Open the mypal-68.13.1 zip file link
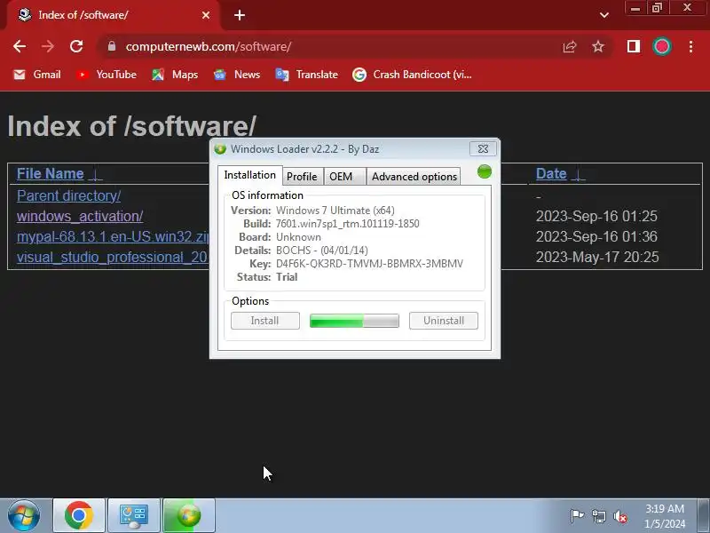 pos(113,236)
